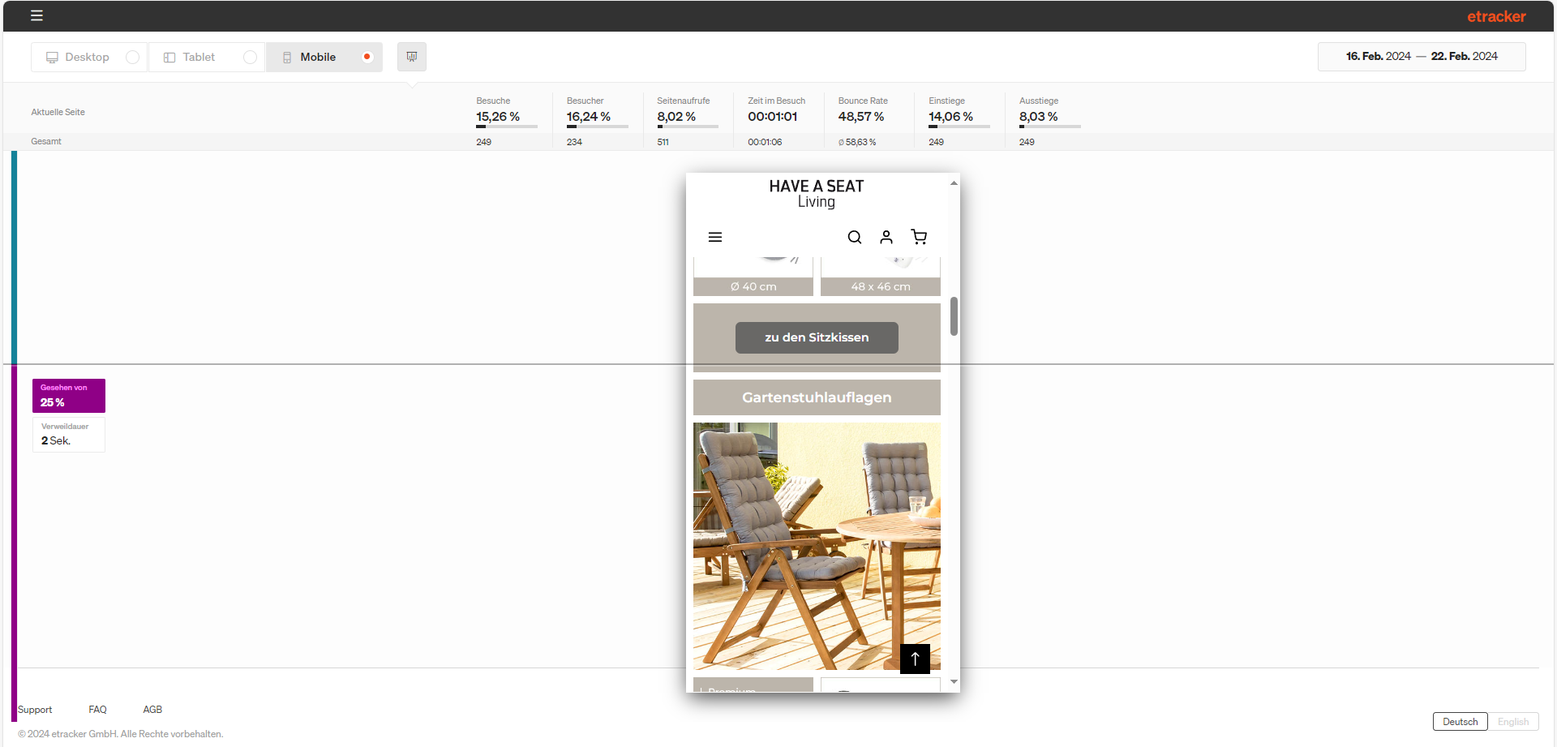1557x747 pixels.
Task: Click the Seitenaufrufe 8,02 % metric
Action: coord(687,113)
